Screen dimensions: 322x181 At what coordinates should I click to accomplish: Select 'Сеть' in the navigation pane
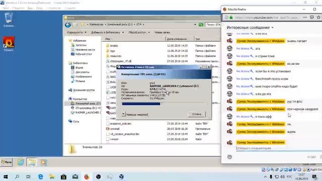coord(74,122)
